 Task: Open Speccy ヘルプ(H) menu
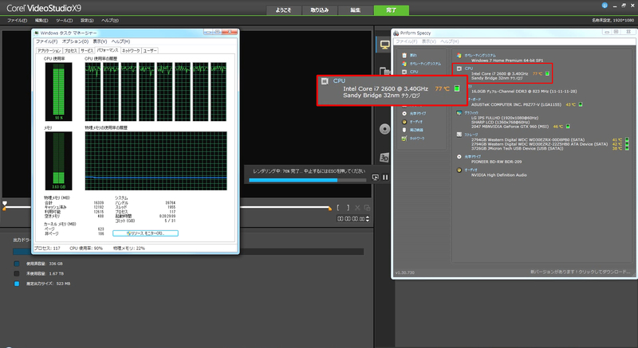pyautogui.click(x=450, y=41)
